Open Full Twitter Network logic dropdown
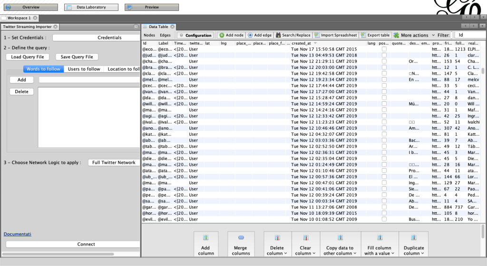 [114, 162]
